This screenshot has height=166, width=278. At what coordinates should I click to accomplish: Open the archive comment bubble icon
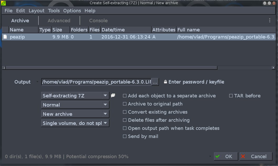coord(113,95)
